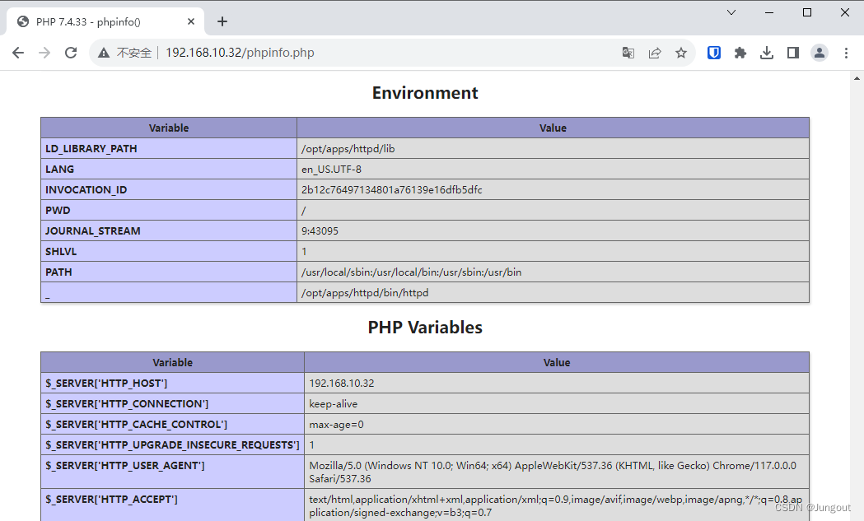Select the value /opt/apps/httpd/lib
The height and width of the screenshot is (521, 864).
pos(348,149)
